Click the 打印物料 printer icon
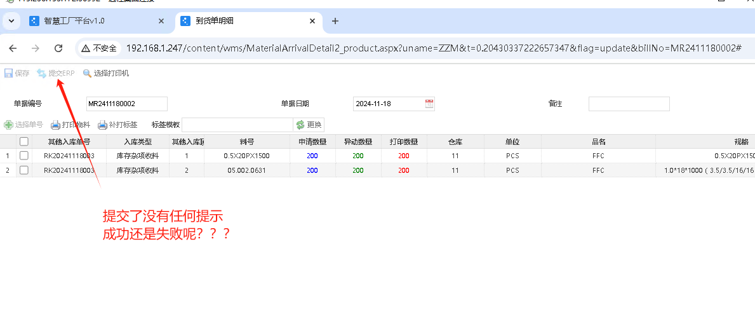 click(56, 125)
